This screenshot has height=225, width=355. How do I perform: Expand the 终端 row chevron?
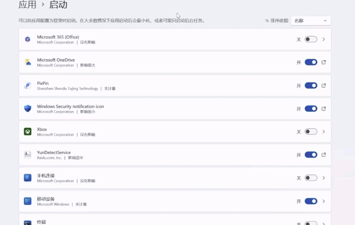point(324,223)
